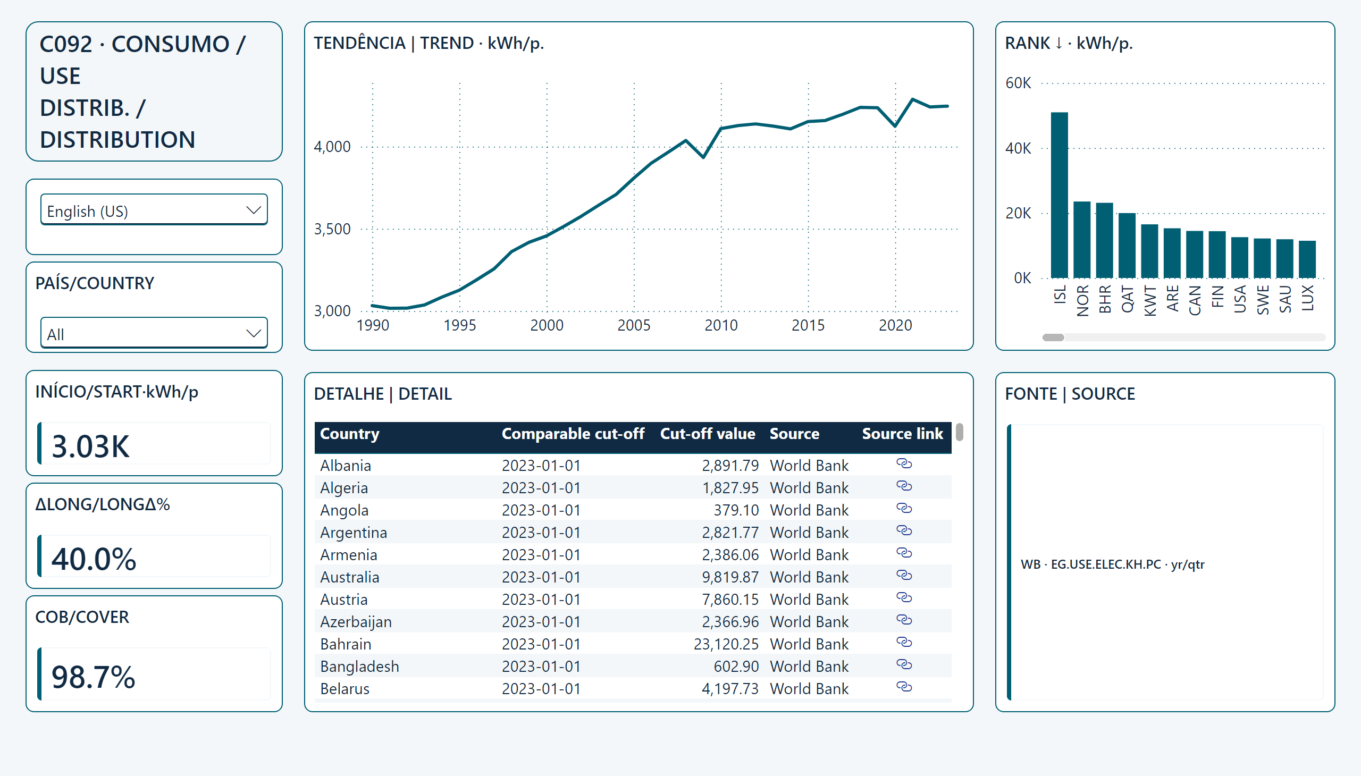The height and width of the screenshot is (776, 1361).
Task: Open the source link icon for Bangladesh
Action: [x=904, y=665]
